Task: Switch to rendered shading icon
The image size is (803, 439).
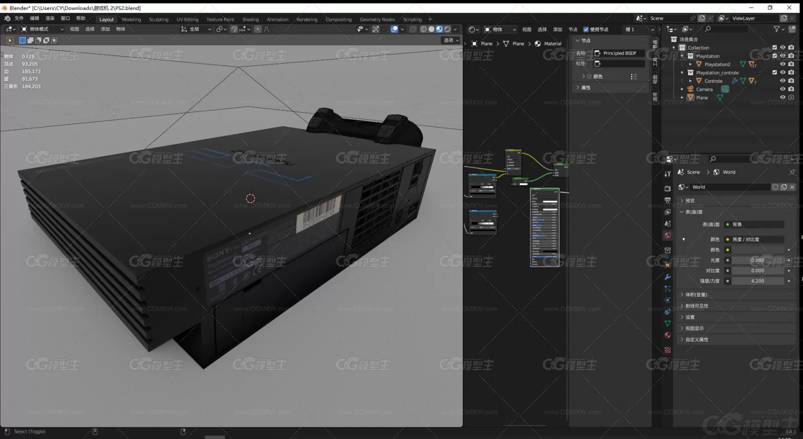Action: [447, 29]
